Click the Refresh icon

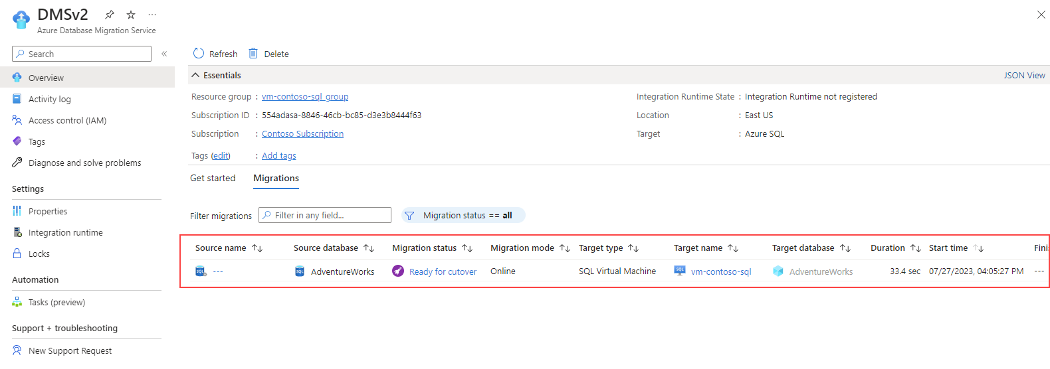coord(199,53)
